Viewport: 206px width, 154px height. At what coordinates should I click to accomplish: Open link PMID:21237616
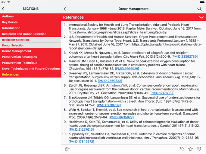click(x=81, y=129)
